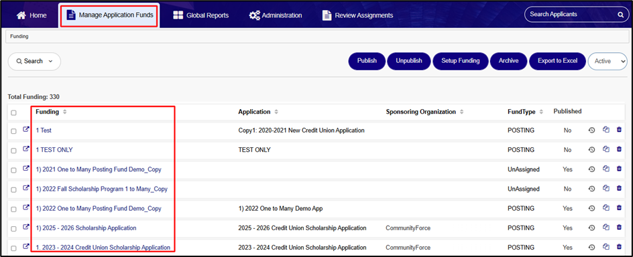
Task: Copy 1) 2025 - 2026 Scholarship Application funding
Action: coord(606,227)
